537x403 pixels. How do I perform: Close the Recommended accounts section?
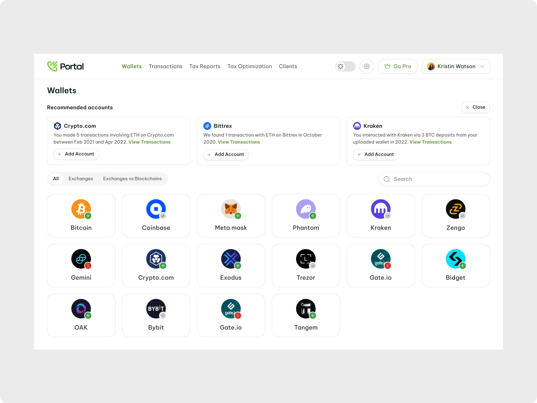tap(475, 107)
